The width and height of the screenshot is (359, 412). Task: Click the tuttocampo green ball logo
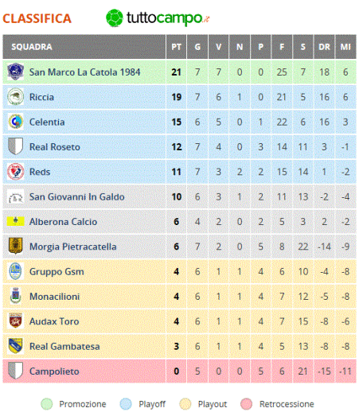[115, 18]
